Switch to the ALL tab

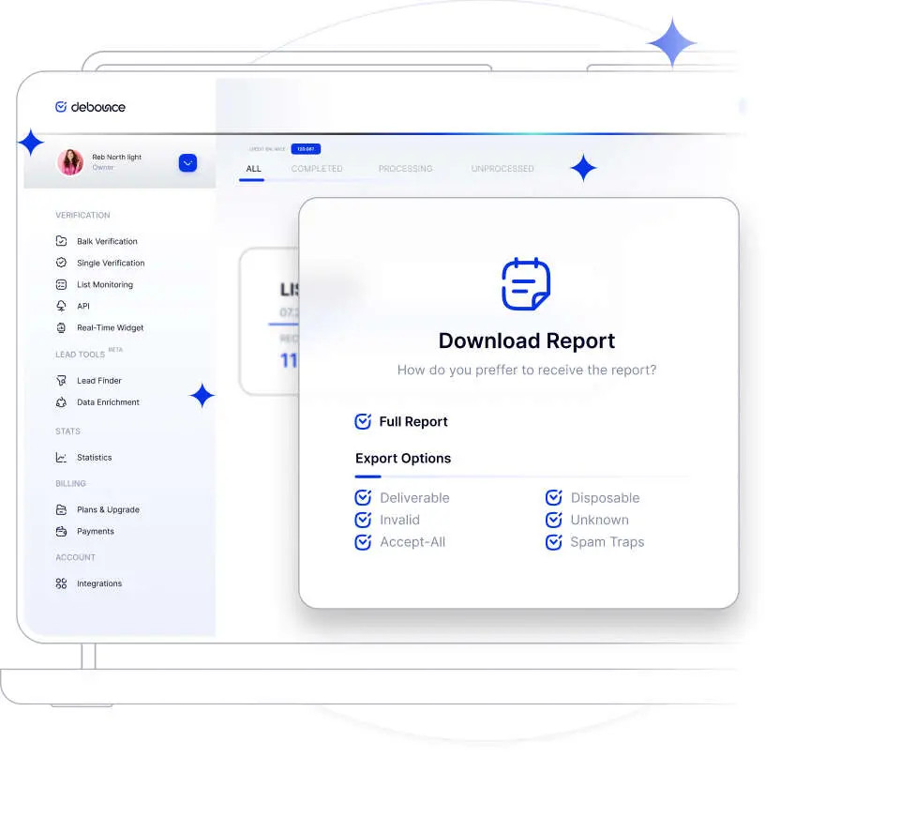[x=253, y=168]
